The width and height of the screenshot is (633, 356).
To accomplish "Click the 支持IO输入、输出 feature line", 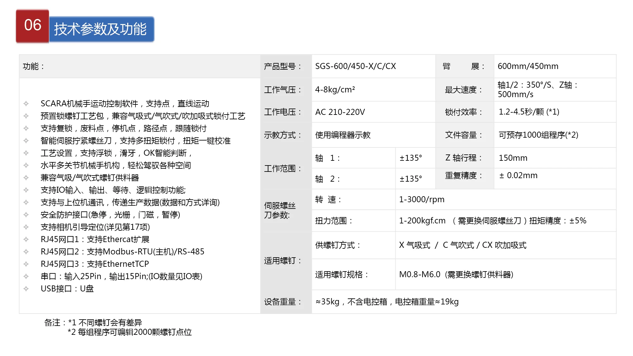I will (x=113, y=190).
